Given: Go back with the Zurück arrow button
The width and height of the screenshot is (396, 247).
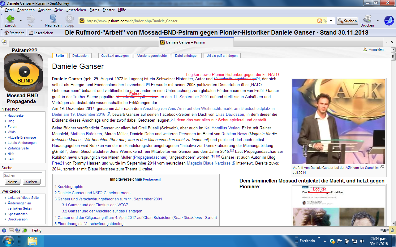Looking at the screenshot, I should pyautogui.click(x=10, y=19).
